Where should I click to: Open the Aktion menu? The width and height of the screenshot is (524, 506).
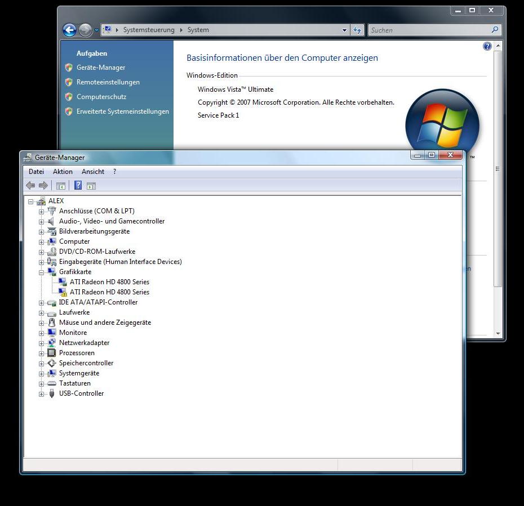63,172
